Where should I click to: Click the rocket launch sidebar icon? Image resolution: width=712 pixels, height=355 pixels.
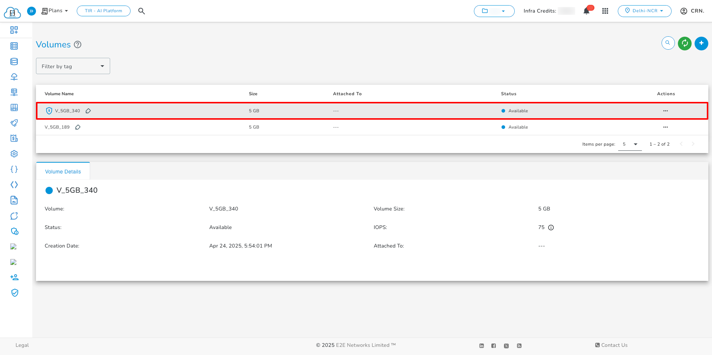click(14, 123)
